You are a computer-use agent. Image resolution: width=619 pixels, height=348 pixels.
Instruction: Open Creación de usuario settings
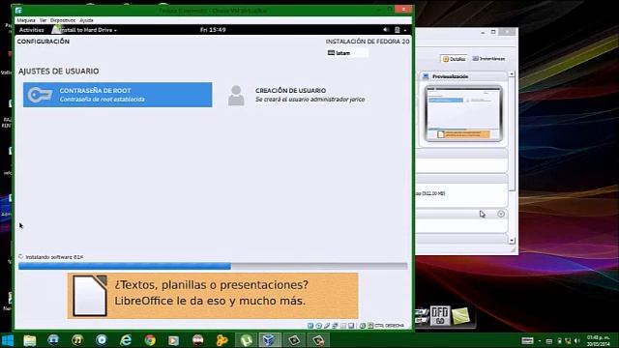309,95
